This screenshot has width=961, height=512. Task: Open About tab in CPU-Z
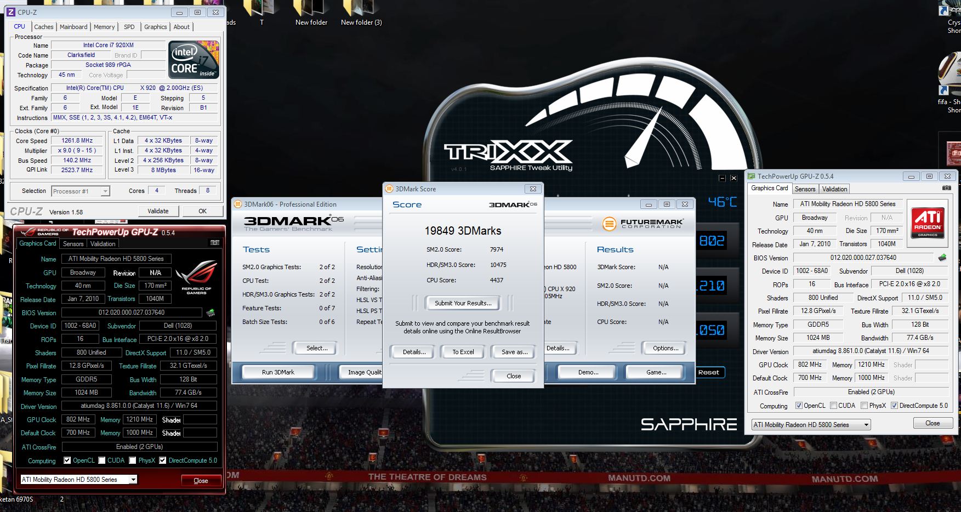181,27
